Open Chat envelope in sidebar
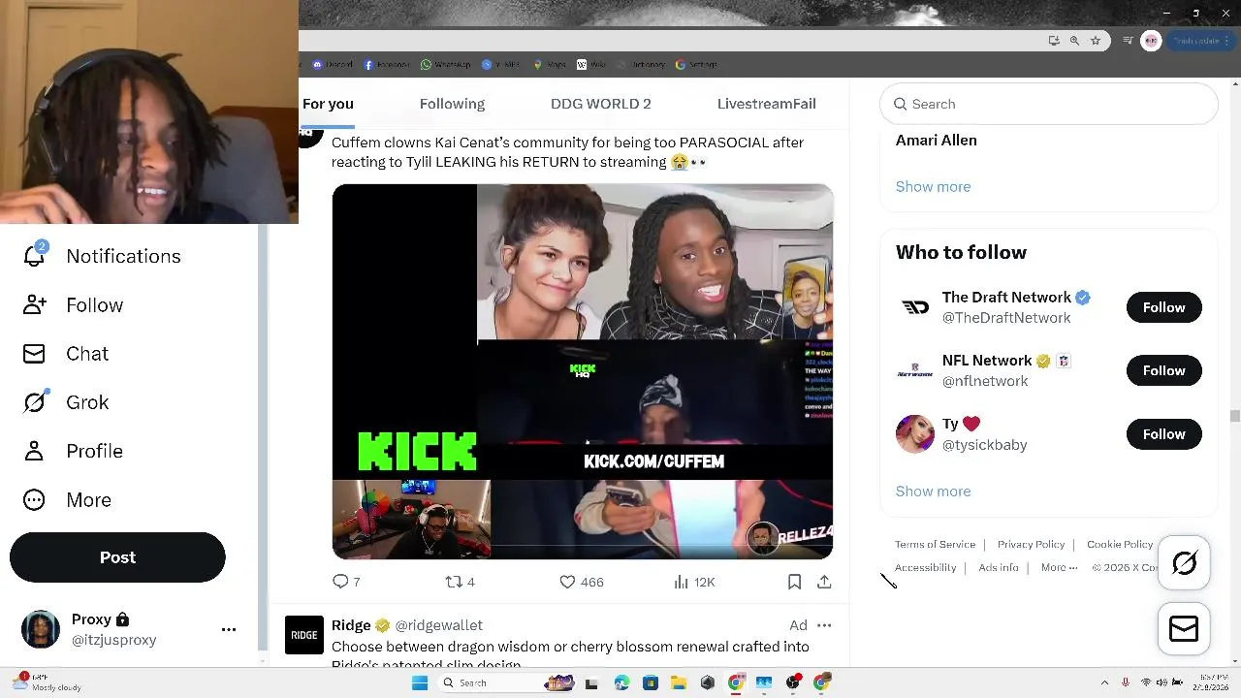Image resolution: width=1241 pixels, height=698 pixels. (34, 354)
